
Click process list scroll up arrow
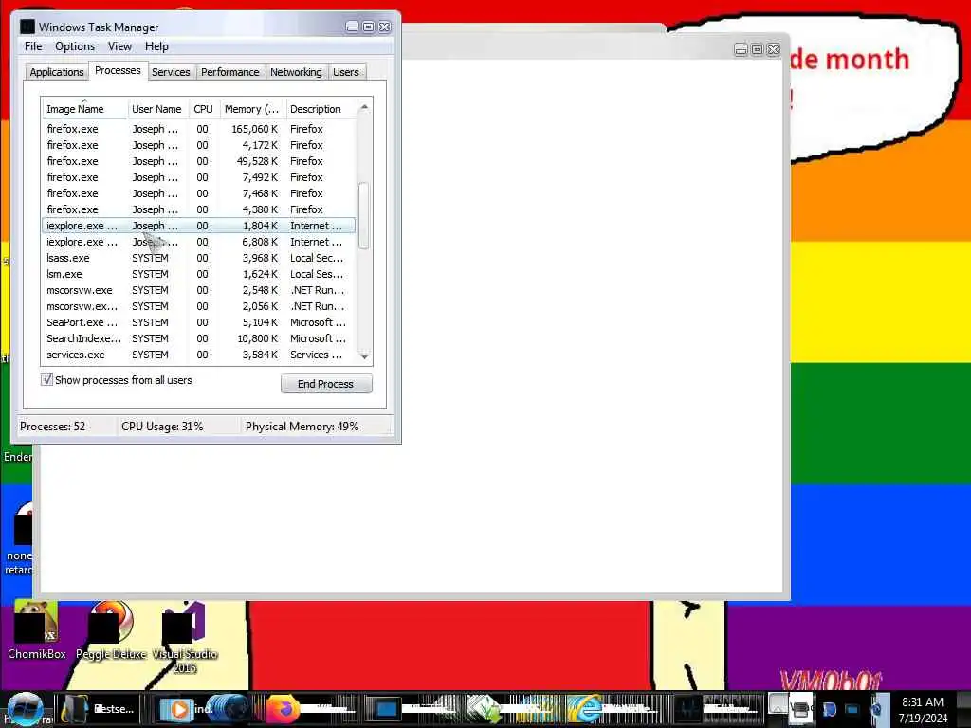[364, 108]
